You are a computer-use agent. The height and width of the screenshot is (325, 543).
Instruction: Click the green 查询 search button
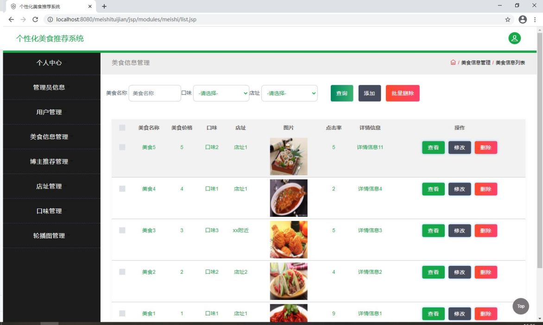342,93
